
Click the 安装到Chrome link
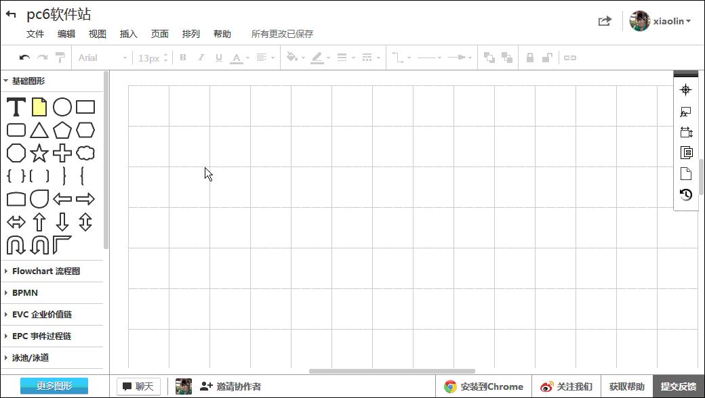pos(483,386)
